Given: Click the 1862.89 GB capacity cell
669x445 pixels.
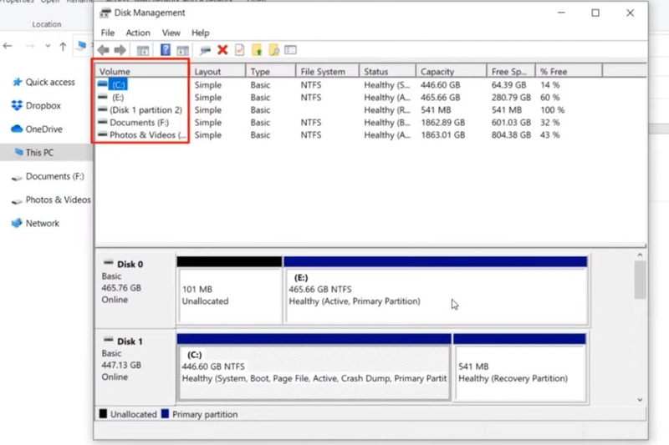Looking at the screenshot, I should [x=442, y=122].
